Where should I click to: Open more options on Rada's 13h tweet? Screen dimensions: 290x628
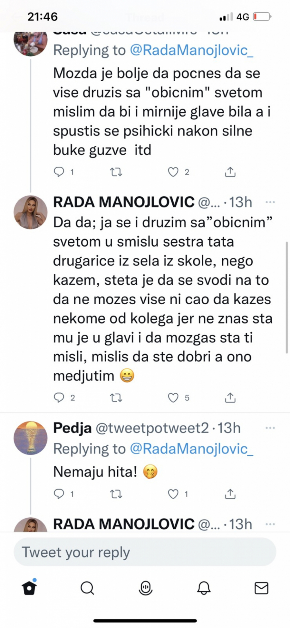(x=270, y=202)
